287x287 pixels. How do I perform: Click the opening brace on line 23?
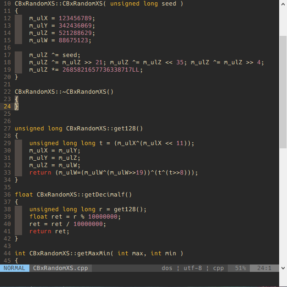(17, 99)
